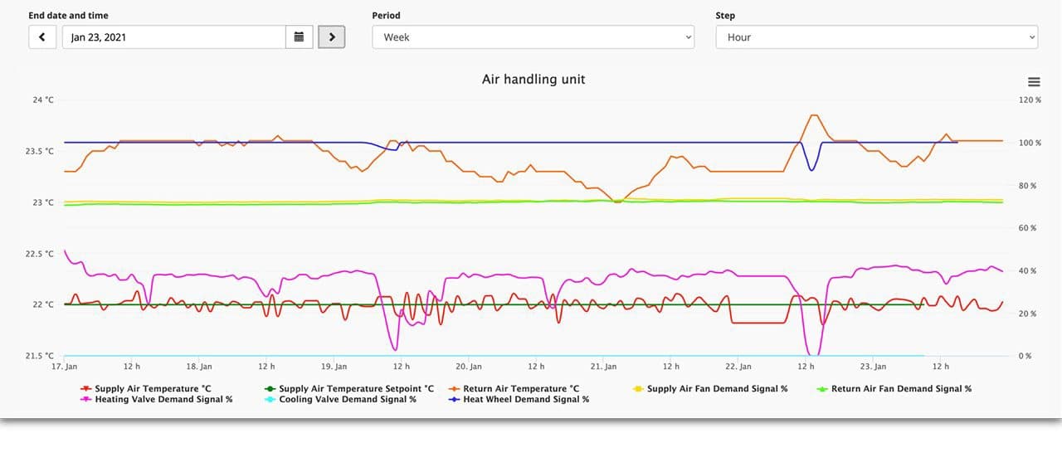Toggle Cooling Valve Demand Signal legend
The height and width of the screenshot is (467, 1062).
pyautogui.click(x=348, y=399)
